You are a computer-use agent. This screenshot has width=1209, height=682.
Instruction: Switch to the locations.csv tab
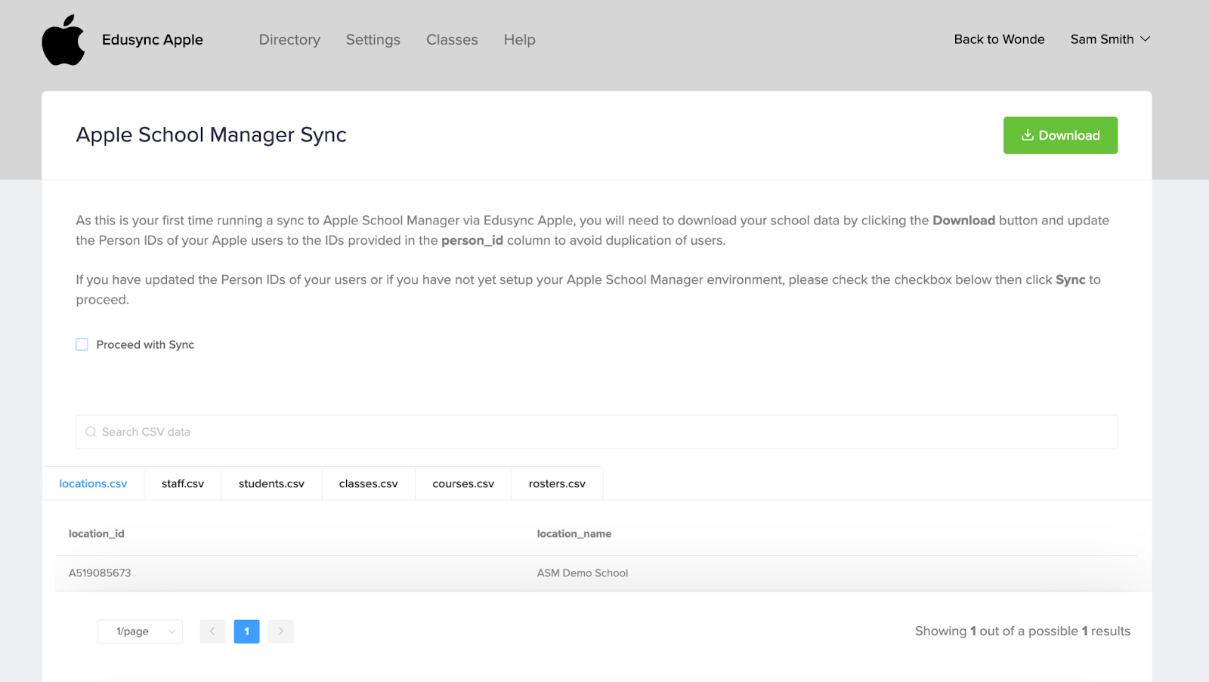click(93, 483)
